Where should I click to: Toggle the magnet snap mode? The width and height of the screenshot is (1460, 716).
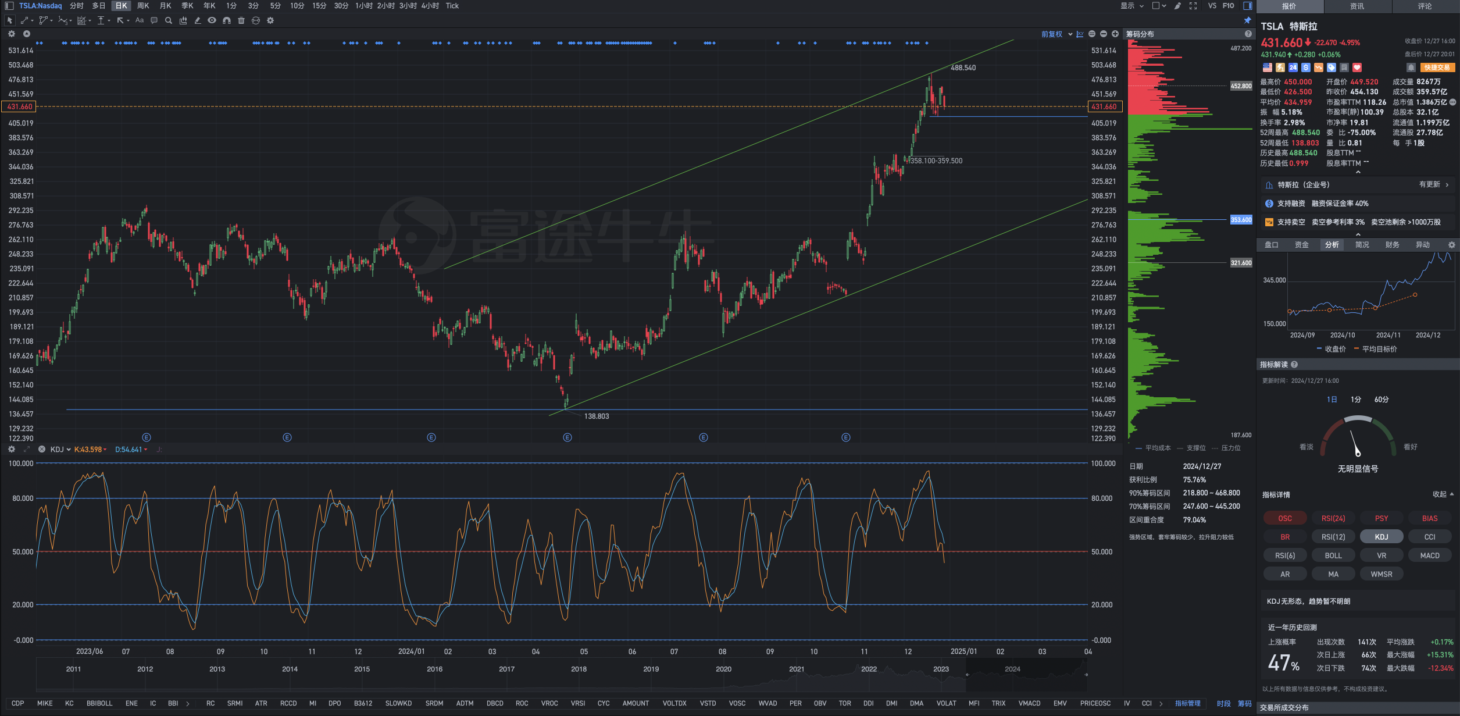(x=227, y=20)
